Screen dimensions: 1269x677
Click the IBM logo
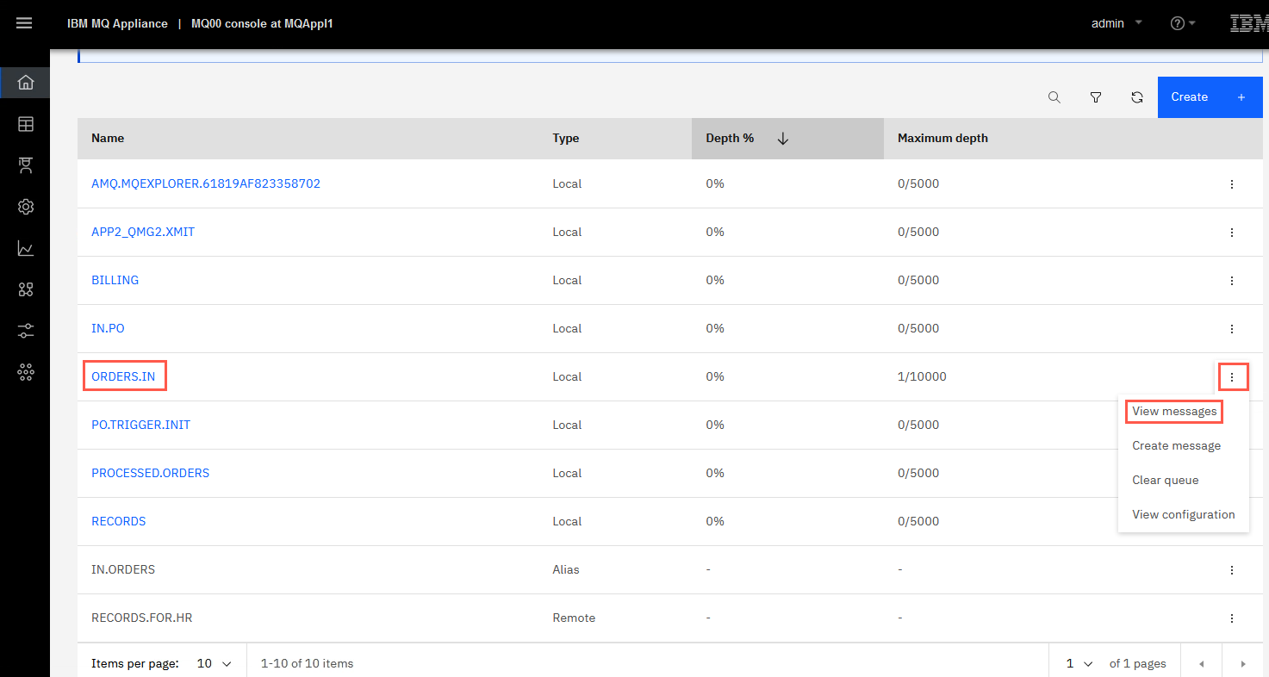[x=1248, y=23]
